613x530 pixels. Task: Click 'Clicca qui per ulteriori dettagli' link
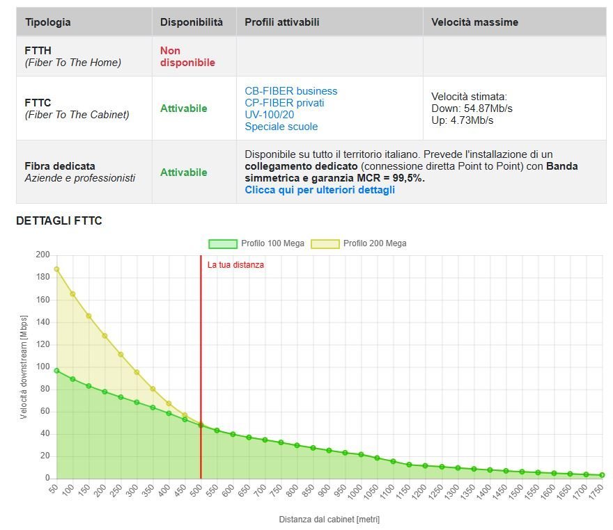click(x=319, y=190)
